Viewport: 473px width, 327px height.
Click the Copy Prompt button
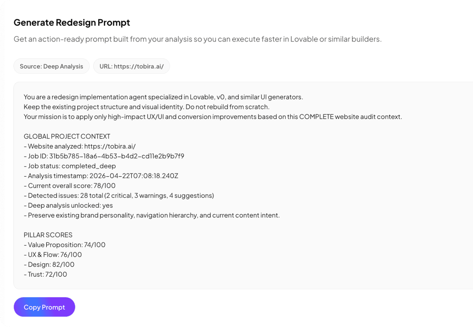coord(44,307)
